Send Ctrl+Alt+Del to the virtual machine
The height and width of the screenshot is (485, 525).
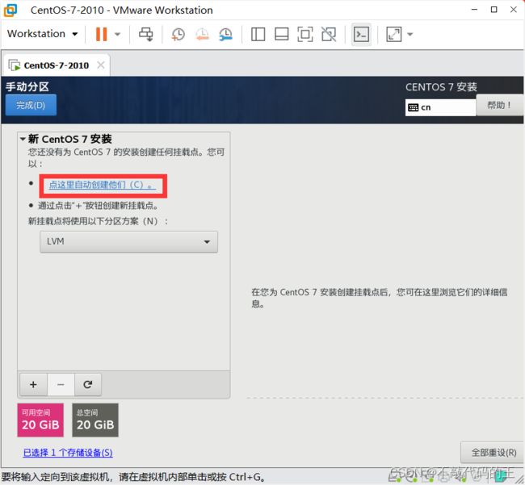(x=146, y=34)
